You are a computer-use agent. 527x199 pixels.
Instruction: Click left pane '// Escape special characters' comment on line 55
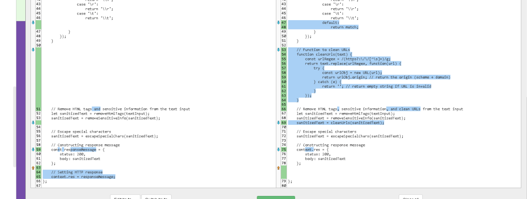click(81, 132)
